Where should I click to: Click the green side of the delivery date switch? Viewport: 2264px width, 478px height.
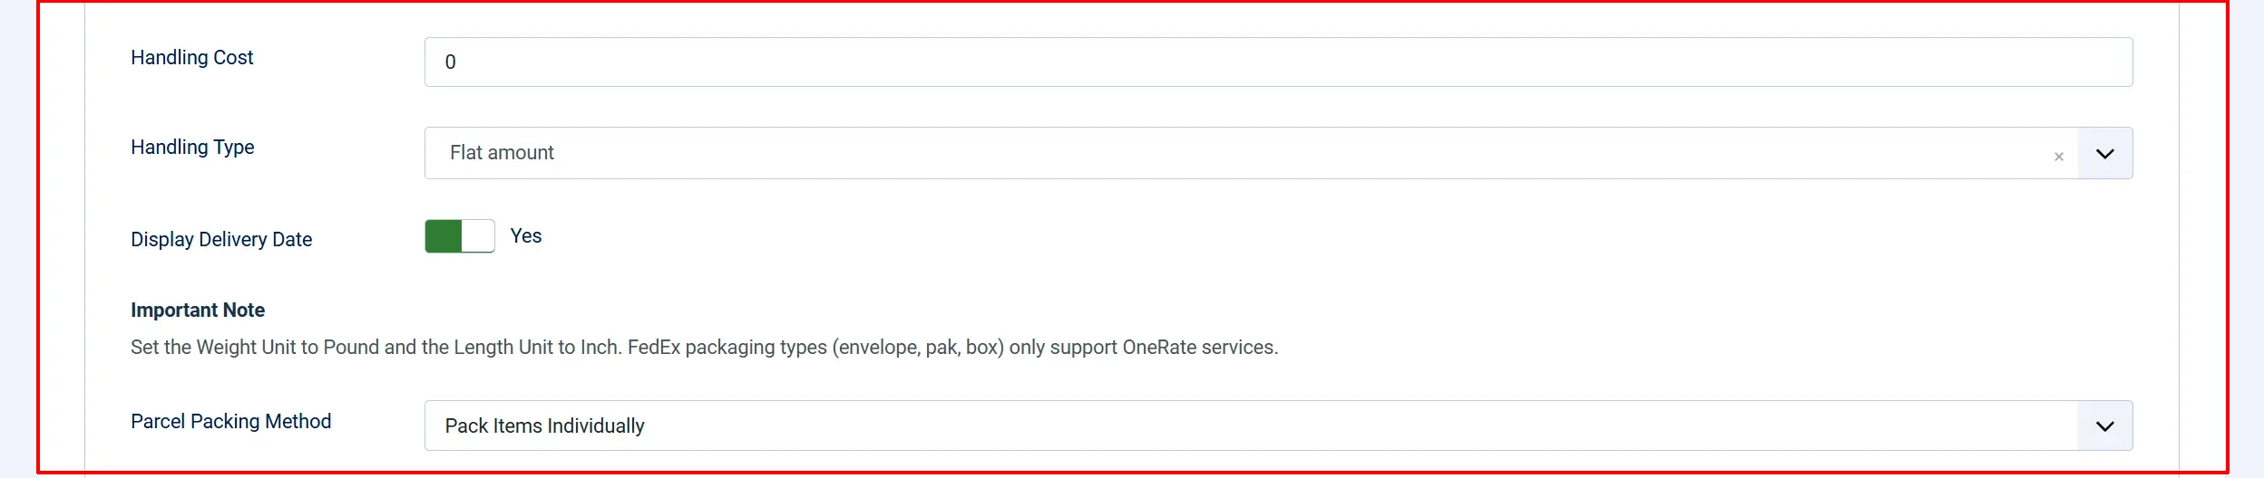click(444, 236)
